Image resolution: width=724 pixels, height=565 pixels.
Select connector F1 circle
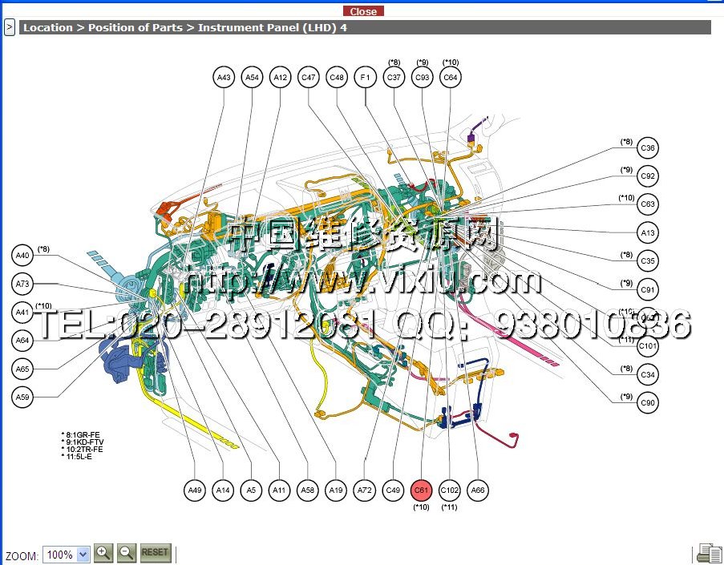point(365,78)
